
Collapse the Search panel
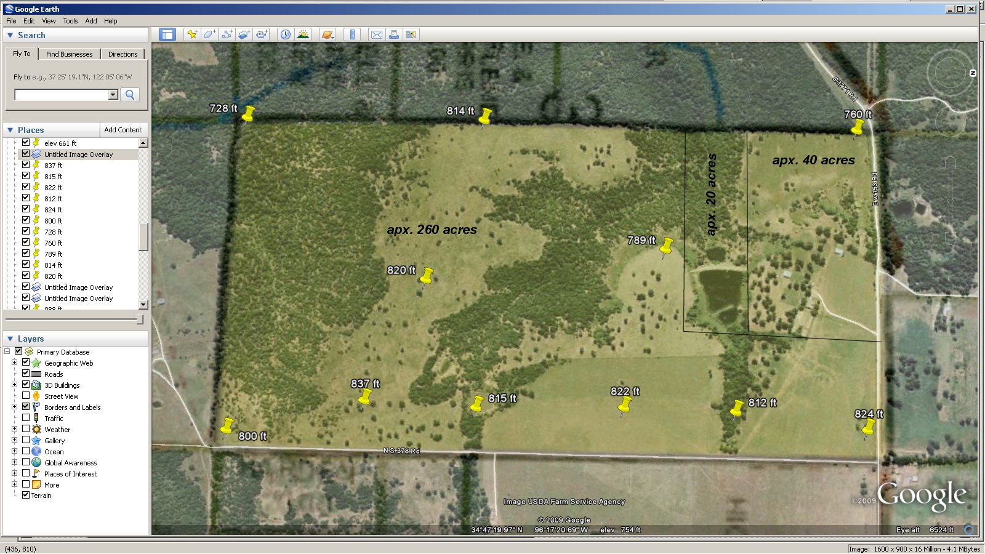[x=10, y=36]
